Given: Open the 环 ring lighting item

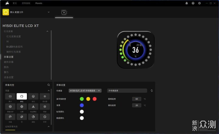Looking at the screenshot, I should (x=8, y=42).
